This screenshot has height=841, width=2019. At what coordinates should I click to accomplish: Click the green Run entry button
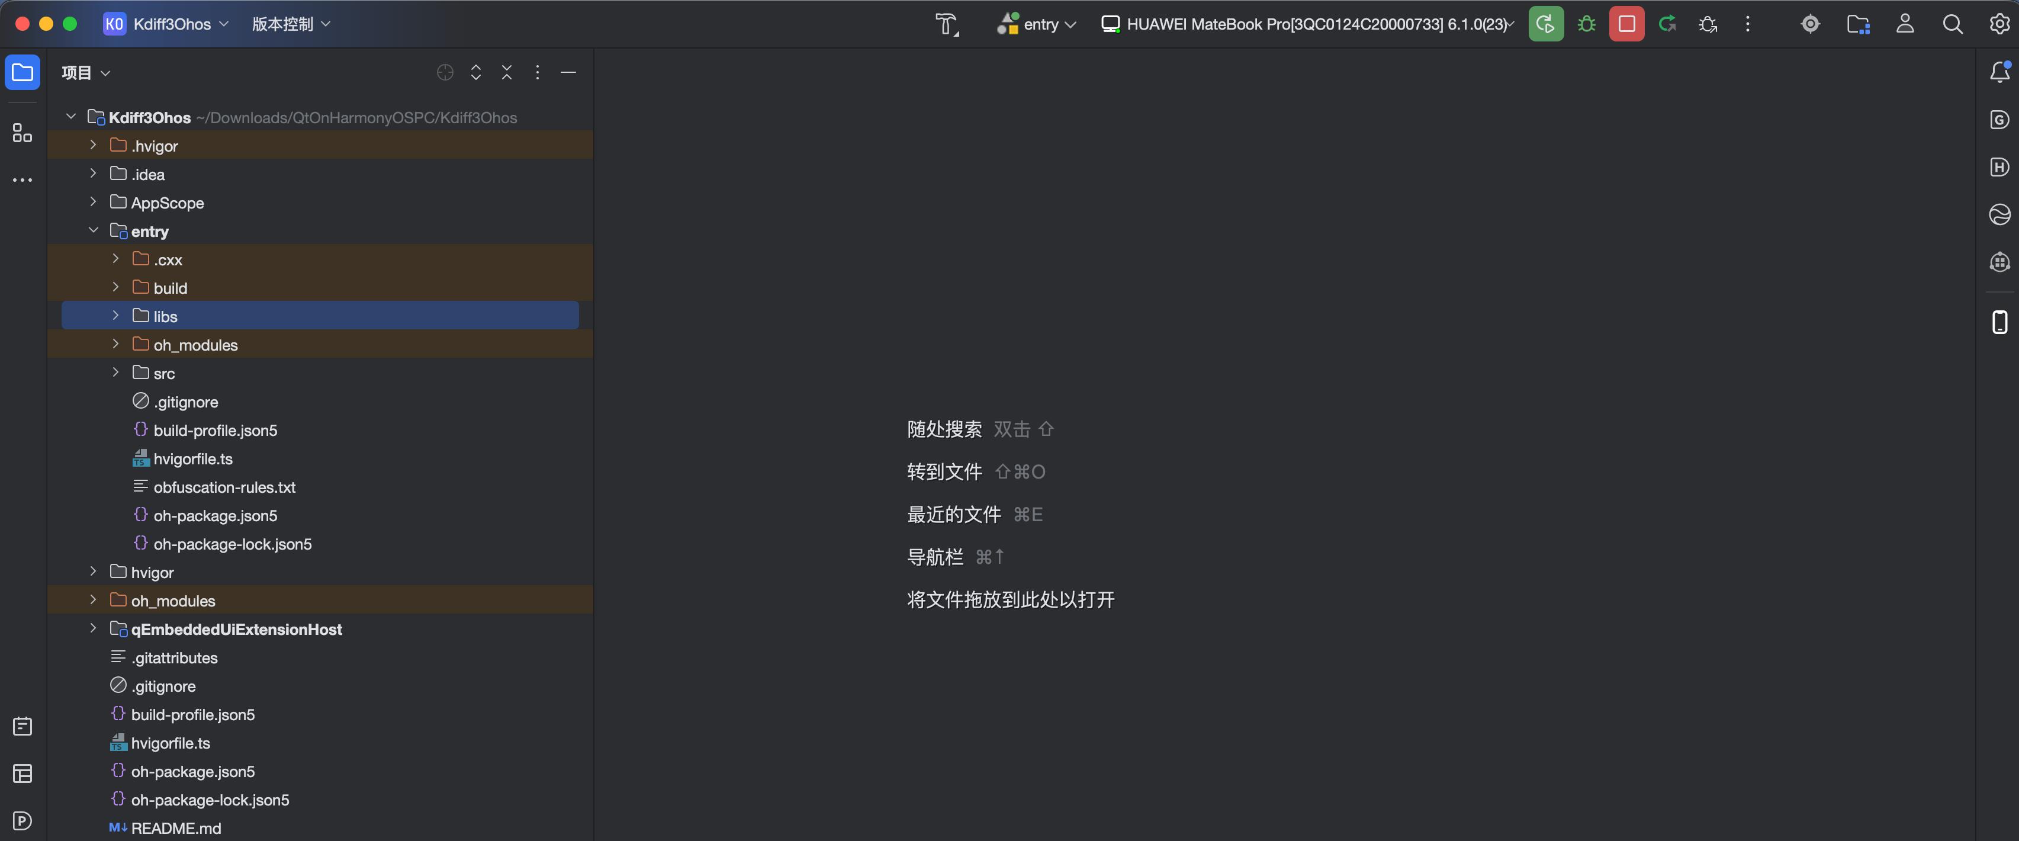click(x=1545, y=24)
